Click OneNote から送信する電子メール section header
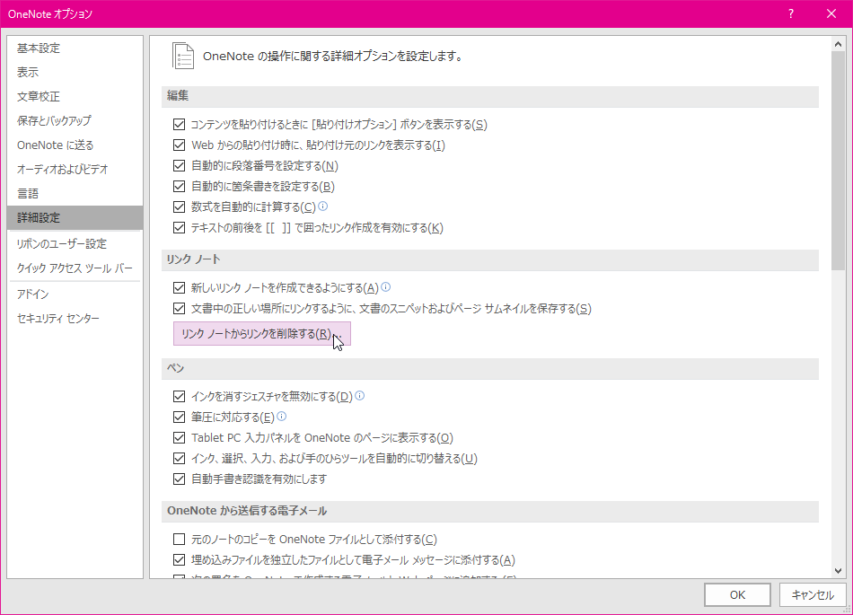The height and width of the screenshot is (615, 853). pyautogui.click(x=490, y=511)
